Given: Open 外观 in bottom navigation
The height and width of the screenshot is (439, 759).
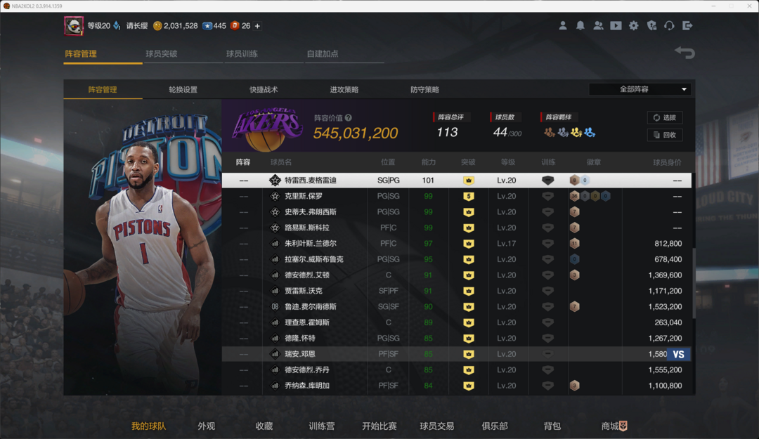Looking at the screenshot, I should (206, 426).
